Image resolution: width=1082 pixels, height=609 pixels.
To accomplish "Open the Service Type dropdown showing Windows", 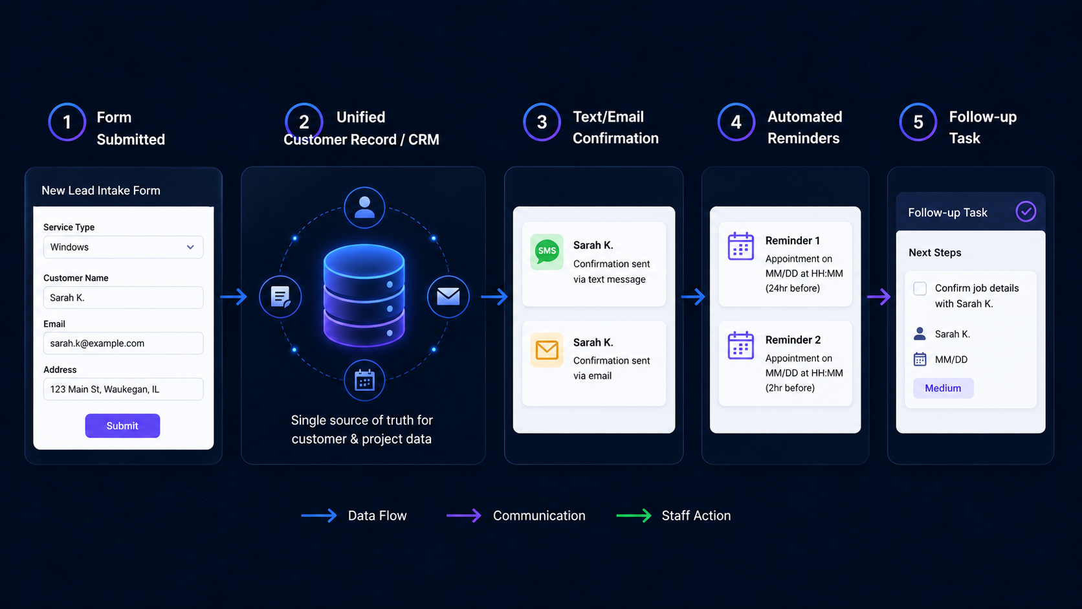I will pyautogui.click(x=123, y=247).
